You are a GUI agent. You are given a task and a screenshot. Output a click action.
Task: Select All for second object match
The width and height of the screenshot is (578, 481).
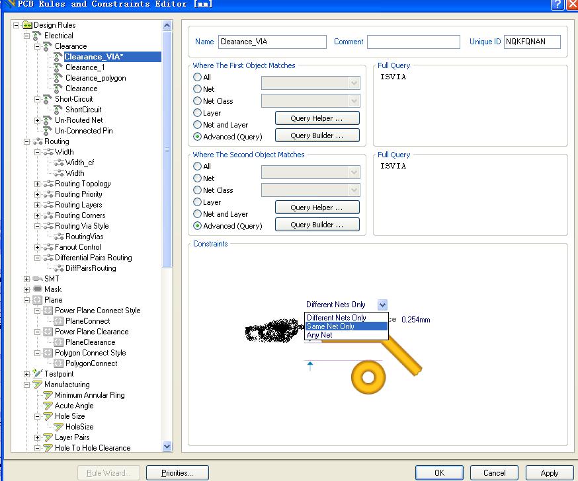[197, 166]
